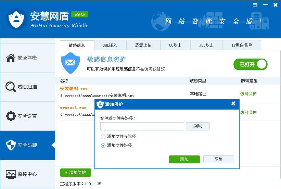
Task: Click the 安装说明.txt file name
Action: (x=74, y=89)
